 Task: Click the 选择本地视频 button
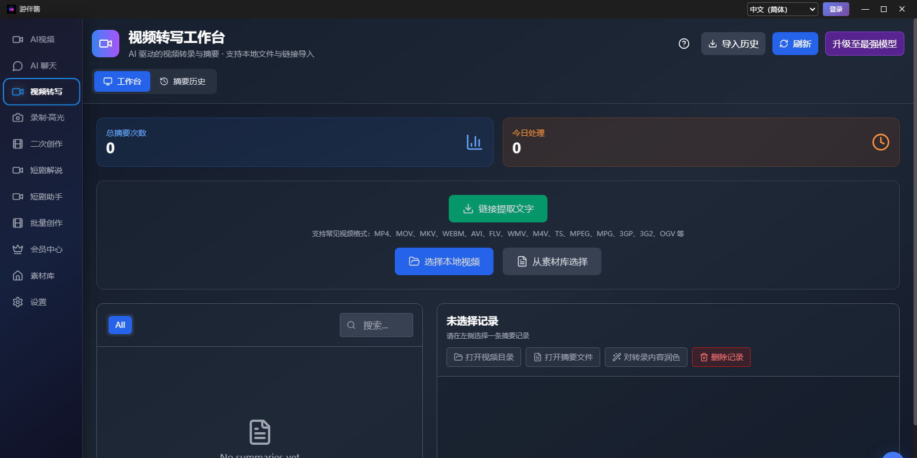coord(444,261)
